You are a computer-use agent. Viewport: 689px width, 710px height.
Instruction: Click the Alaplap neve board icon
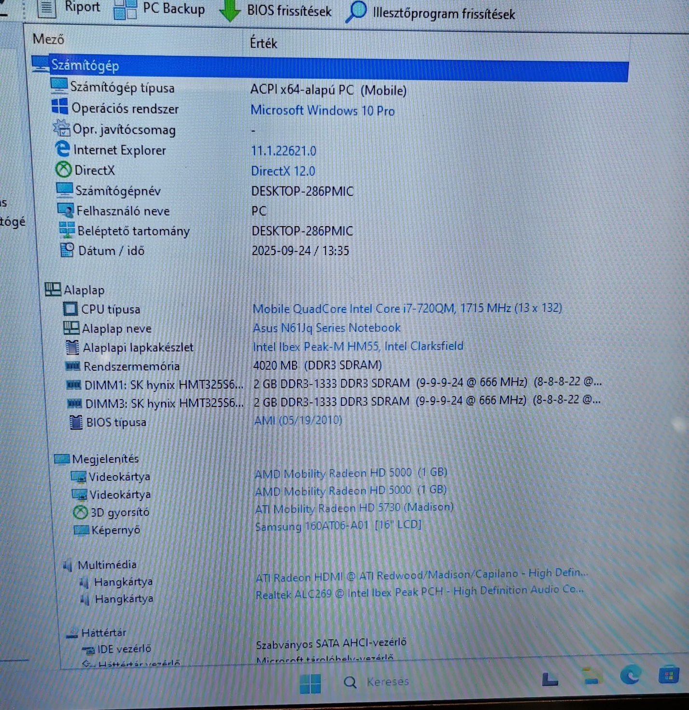pyautogui.click(x=71, y=328)
